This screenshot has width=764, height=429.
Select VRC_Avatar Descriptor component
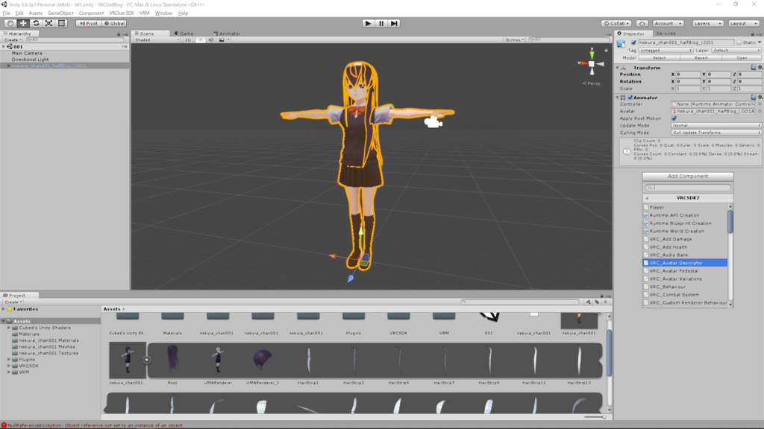click(x=685, y=263)
